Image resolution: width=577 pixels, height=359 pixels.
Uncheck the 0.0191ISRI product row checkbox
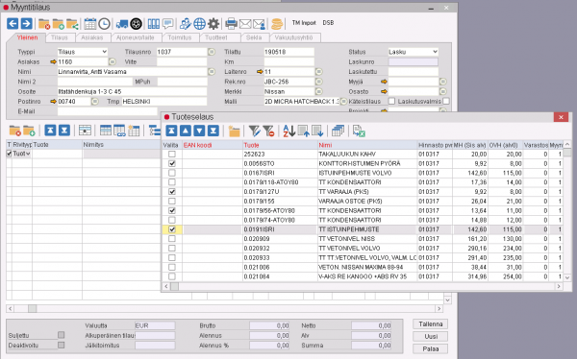(172, 229)
